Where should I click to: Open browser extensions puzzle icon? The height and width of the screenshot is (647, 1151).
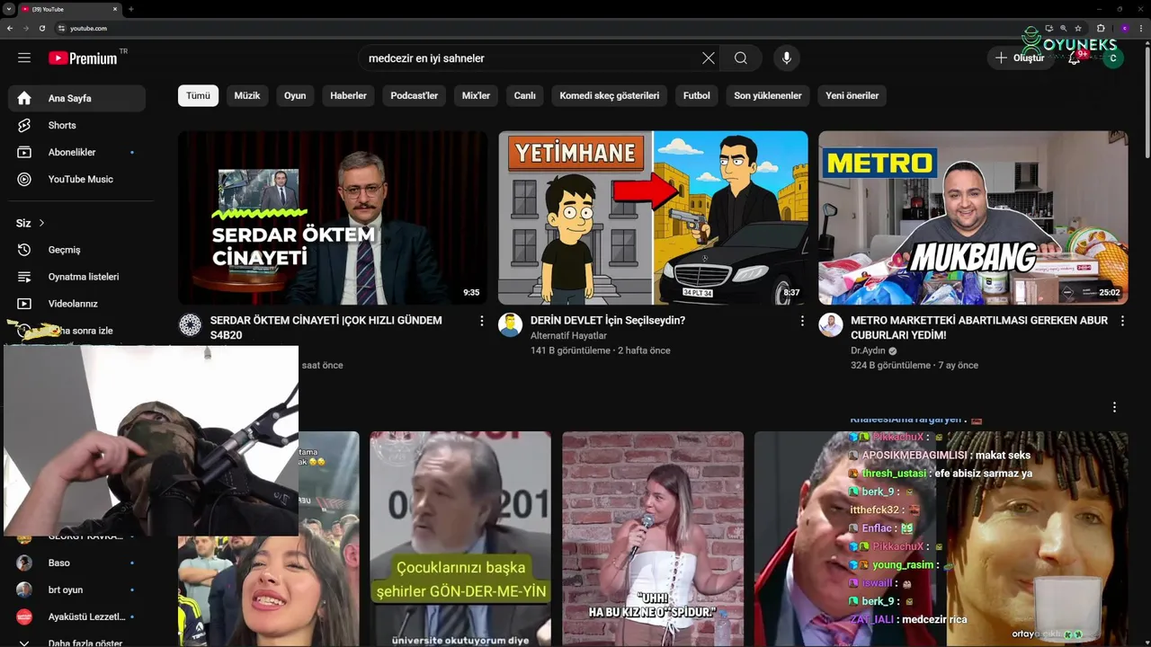point(1101,29)
